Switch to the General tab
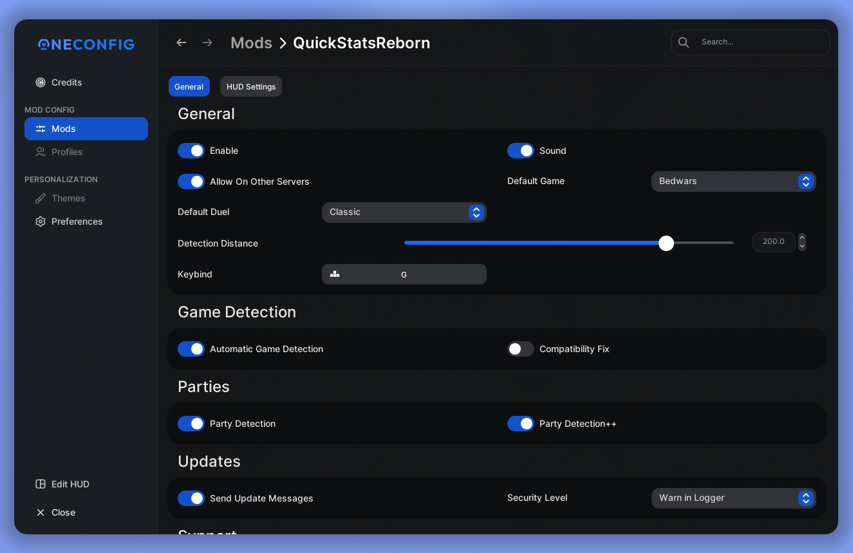Image resolution: width=853 pixels, height=553 pixels. [189, 86]
